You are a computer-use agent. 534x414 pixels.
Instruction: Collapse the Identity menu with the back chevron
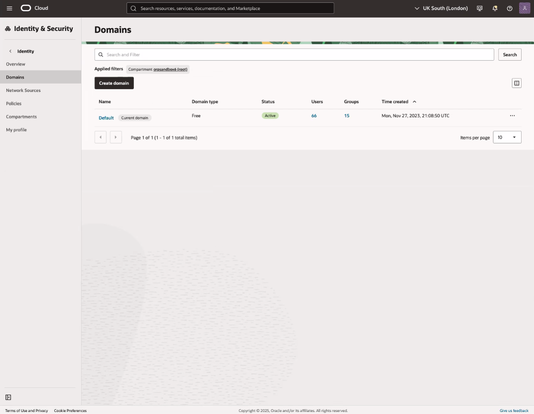(x=10, y=51)
